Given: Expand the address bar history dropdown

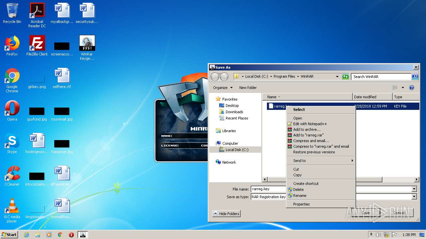Looking at the screenshot, I should click(337, 77).
